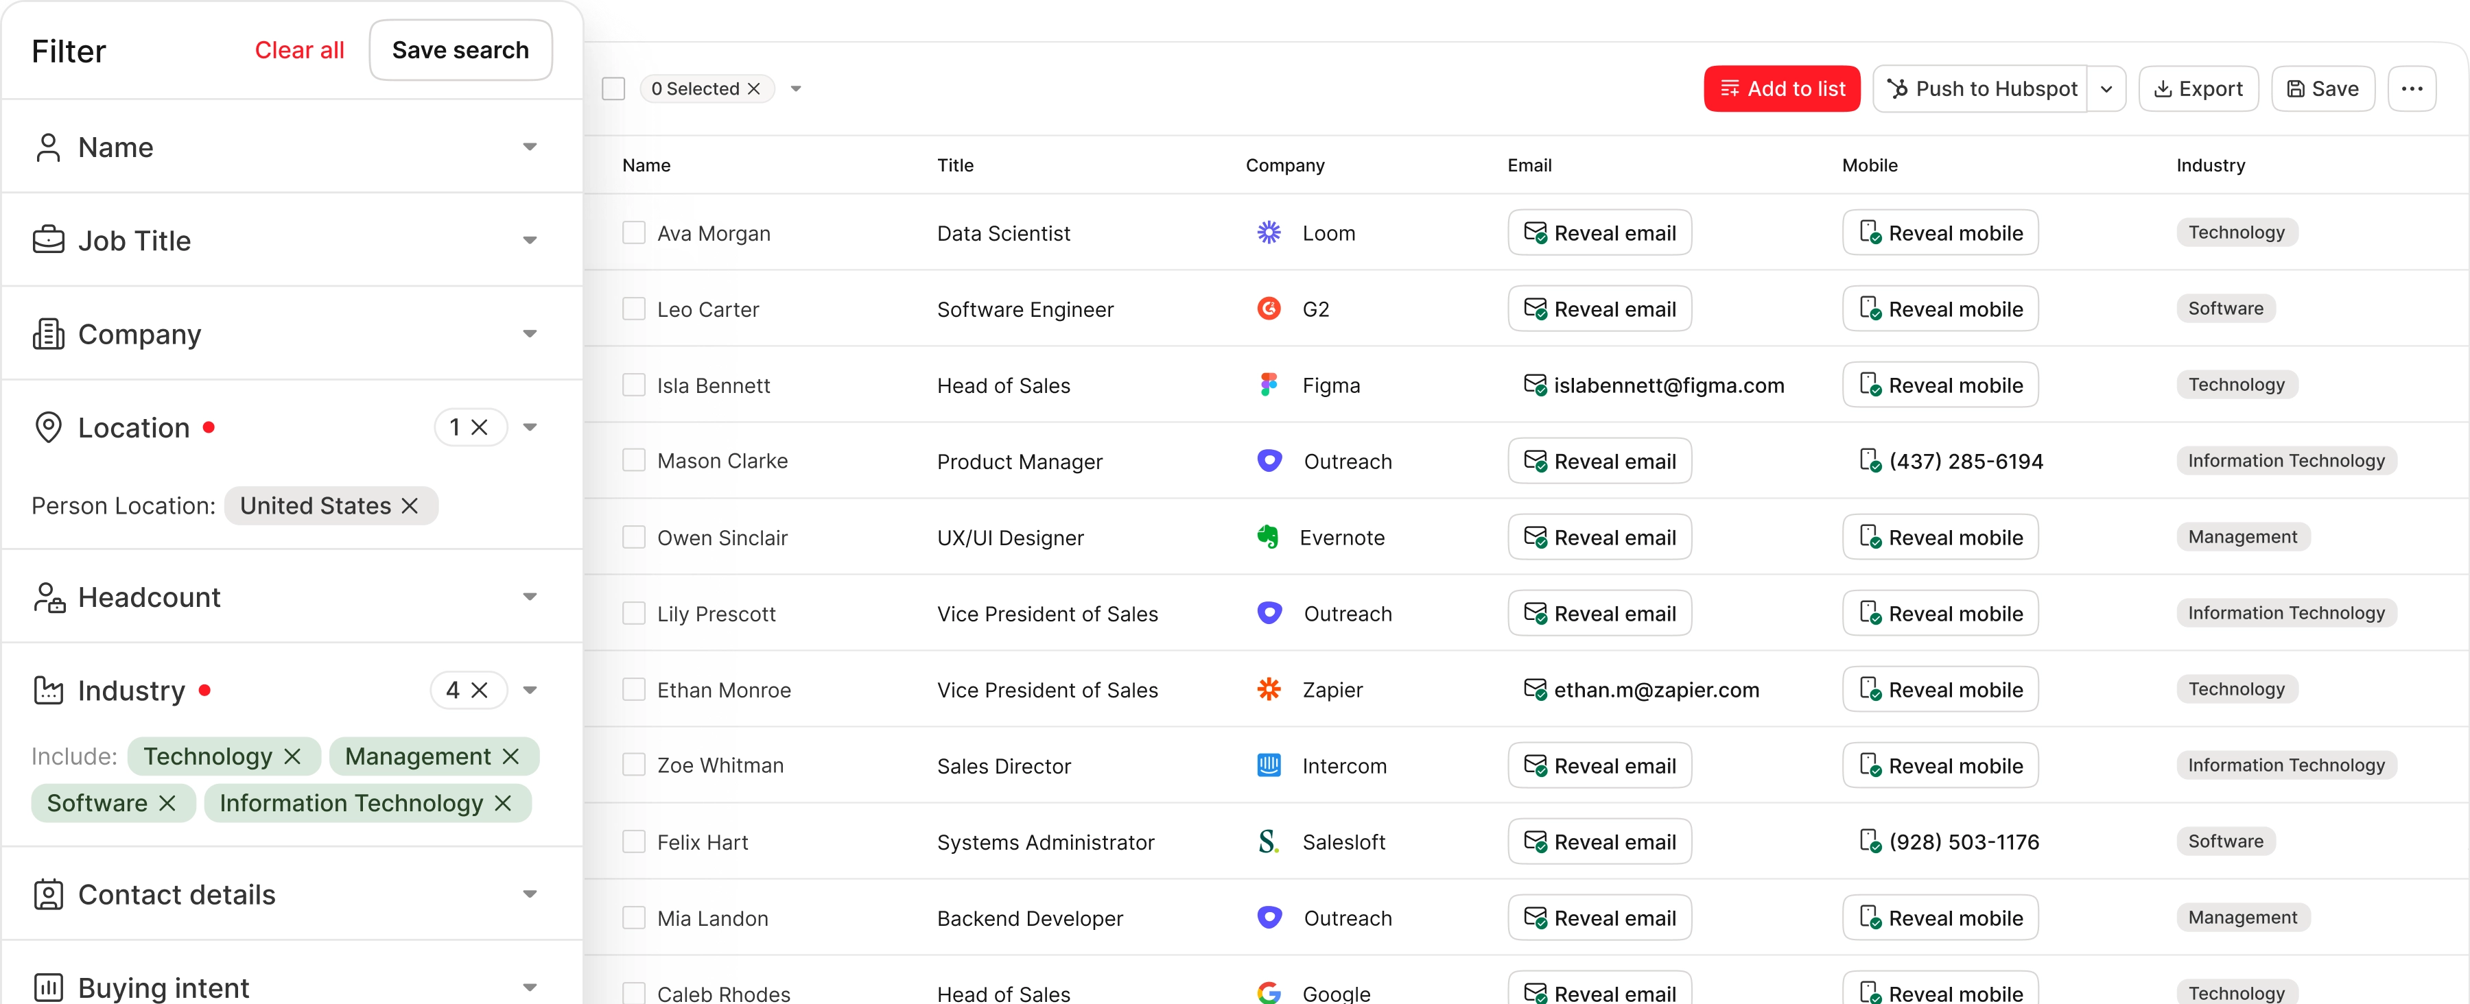This screenshot has width=2470, height=1004.
Task: Click Figma logo in Isla Bennett's row
Action: [1268, 385]
